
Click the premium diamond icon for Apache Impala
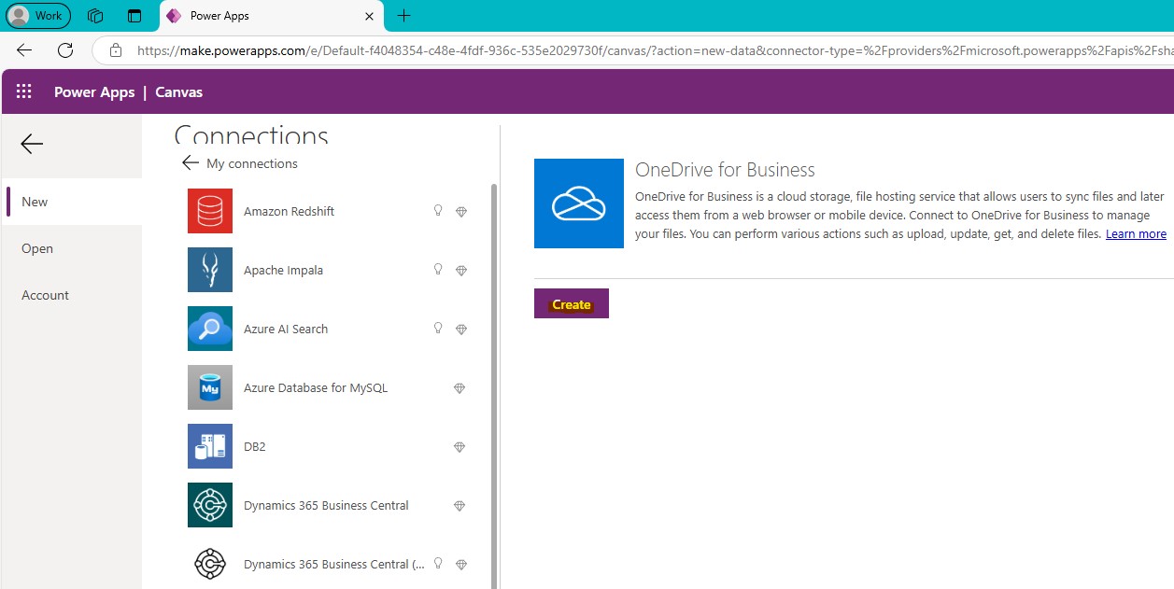pyautogui.click(x=460, y=271)
